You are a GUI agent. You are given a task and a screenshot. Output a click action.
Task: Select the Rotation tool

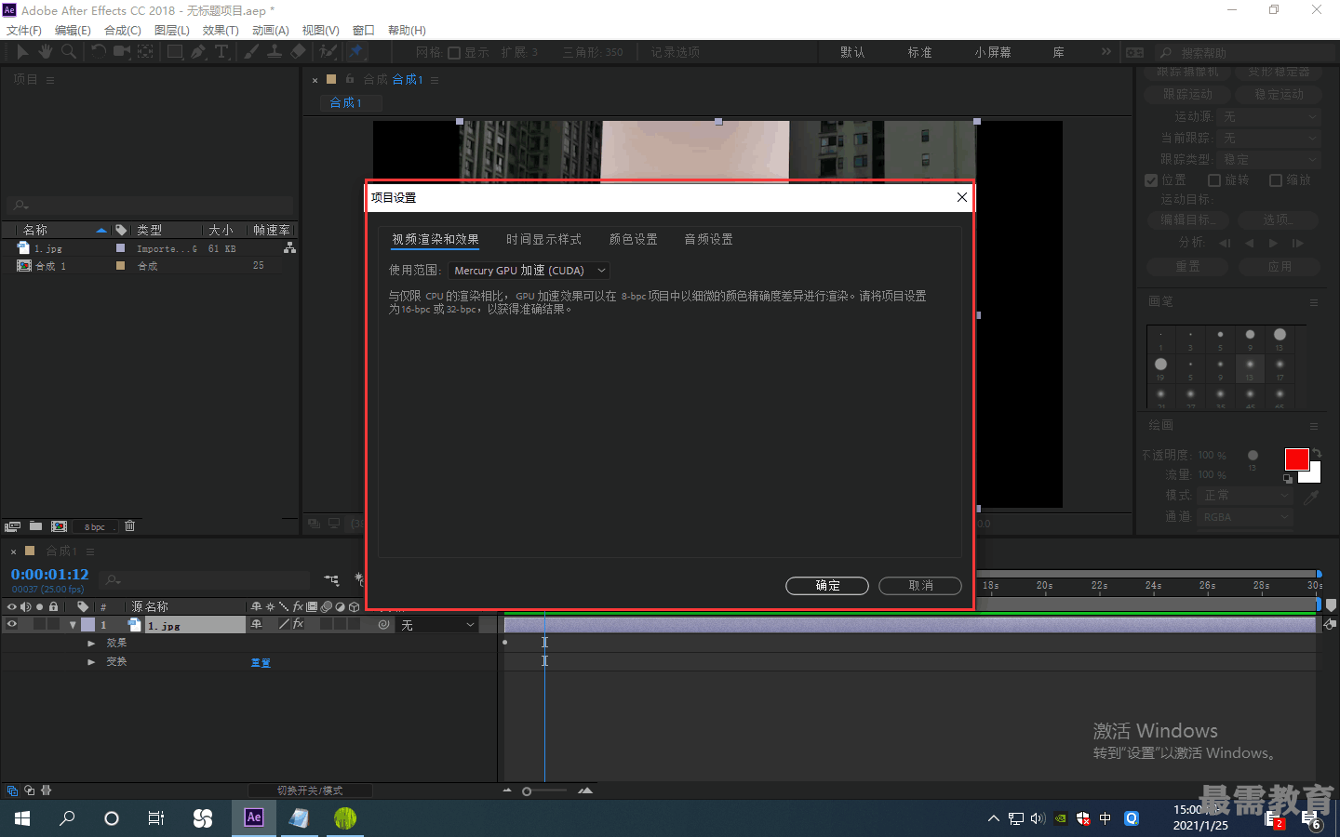(x=99, y=52)
